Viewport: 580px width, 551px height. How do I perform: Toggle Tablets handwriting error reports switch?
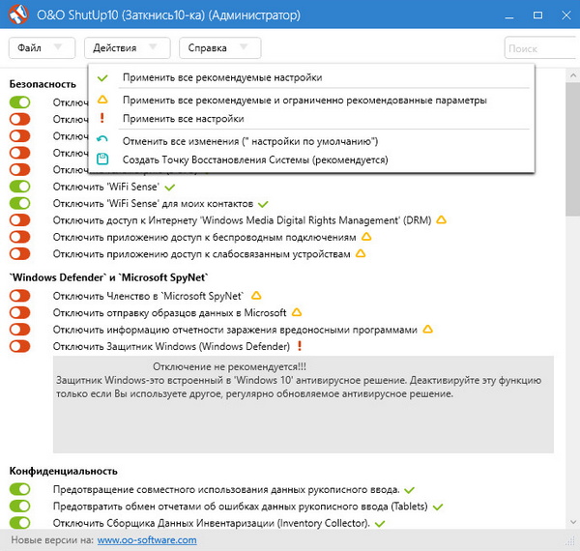click(20, 506)
